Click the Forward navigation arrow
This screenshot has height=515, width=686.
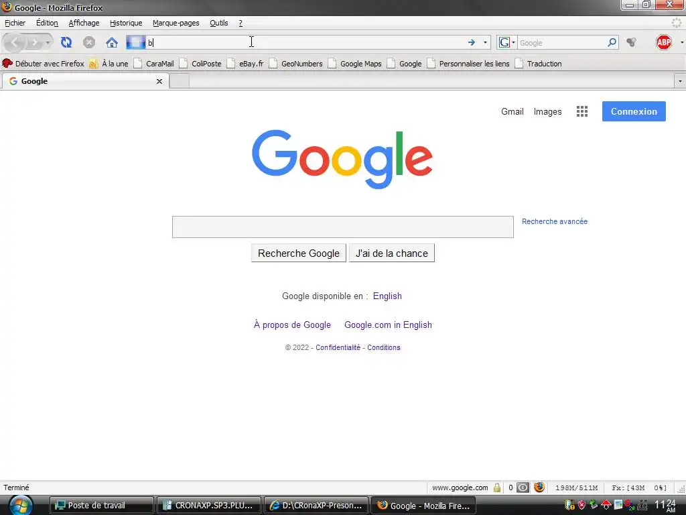click(33, 43)
